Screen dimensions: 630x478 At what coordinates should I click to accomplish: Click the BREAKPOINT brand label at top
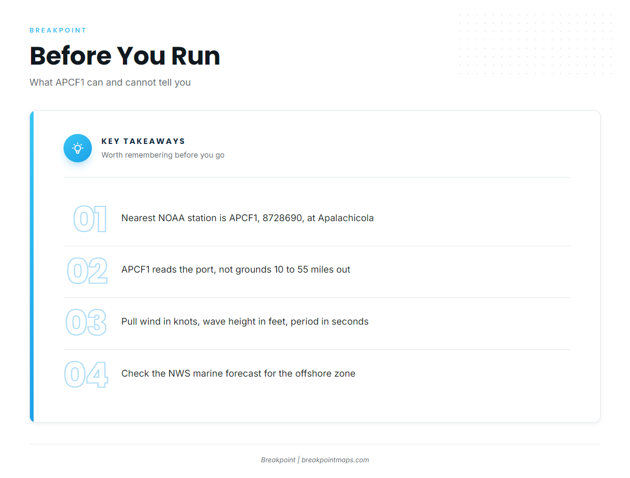58,30
